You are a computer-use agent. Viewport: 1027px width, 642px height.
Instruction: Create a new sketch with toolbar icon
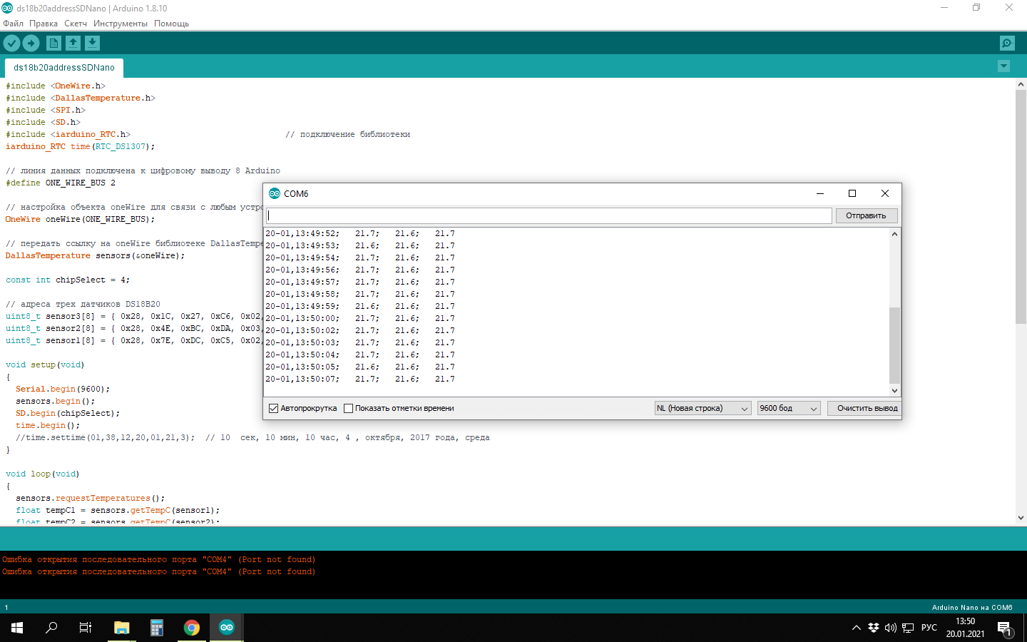[x=53, y=44]
